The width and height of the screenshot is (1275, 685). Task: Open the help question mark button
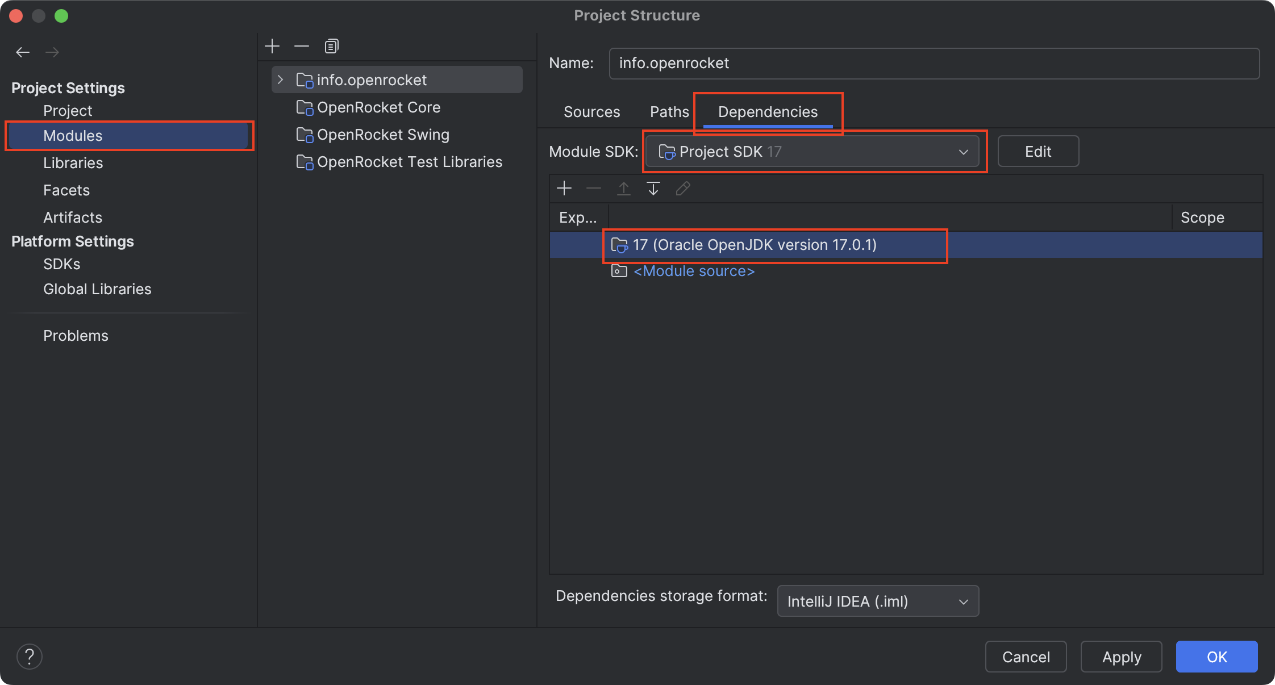click(x=30, y=657)
